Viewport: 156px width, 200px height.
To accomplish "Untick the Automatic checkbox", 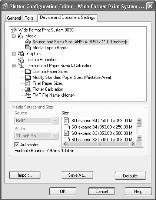I will [17, 145].
